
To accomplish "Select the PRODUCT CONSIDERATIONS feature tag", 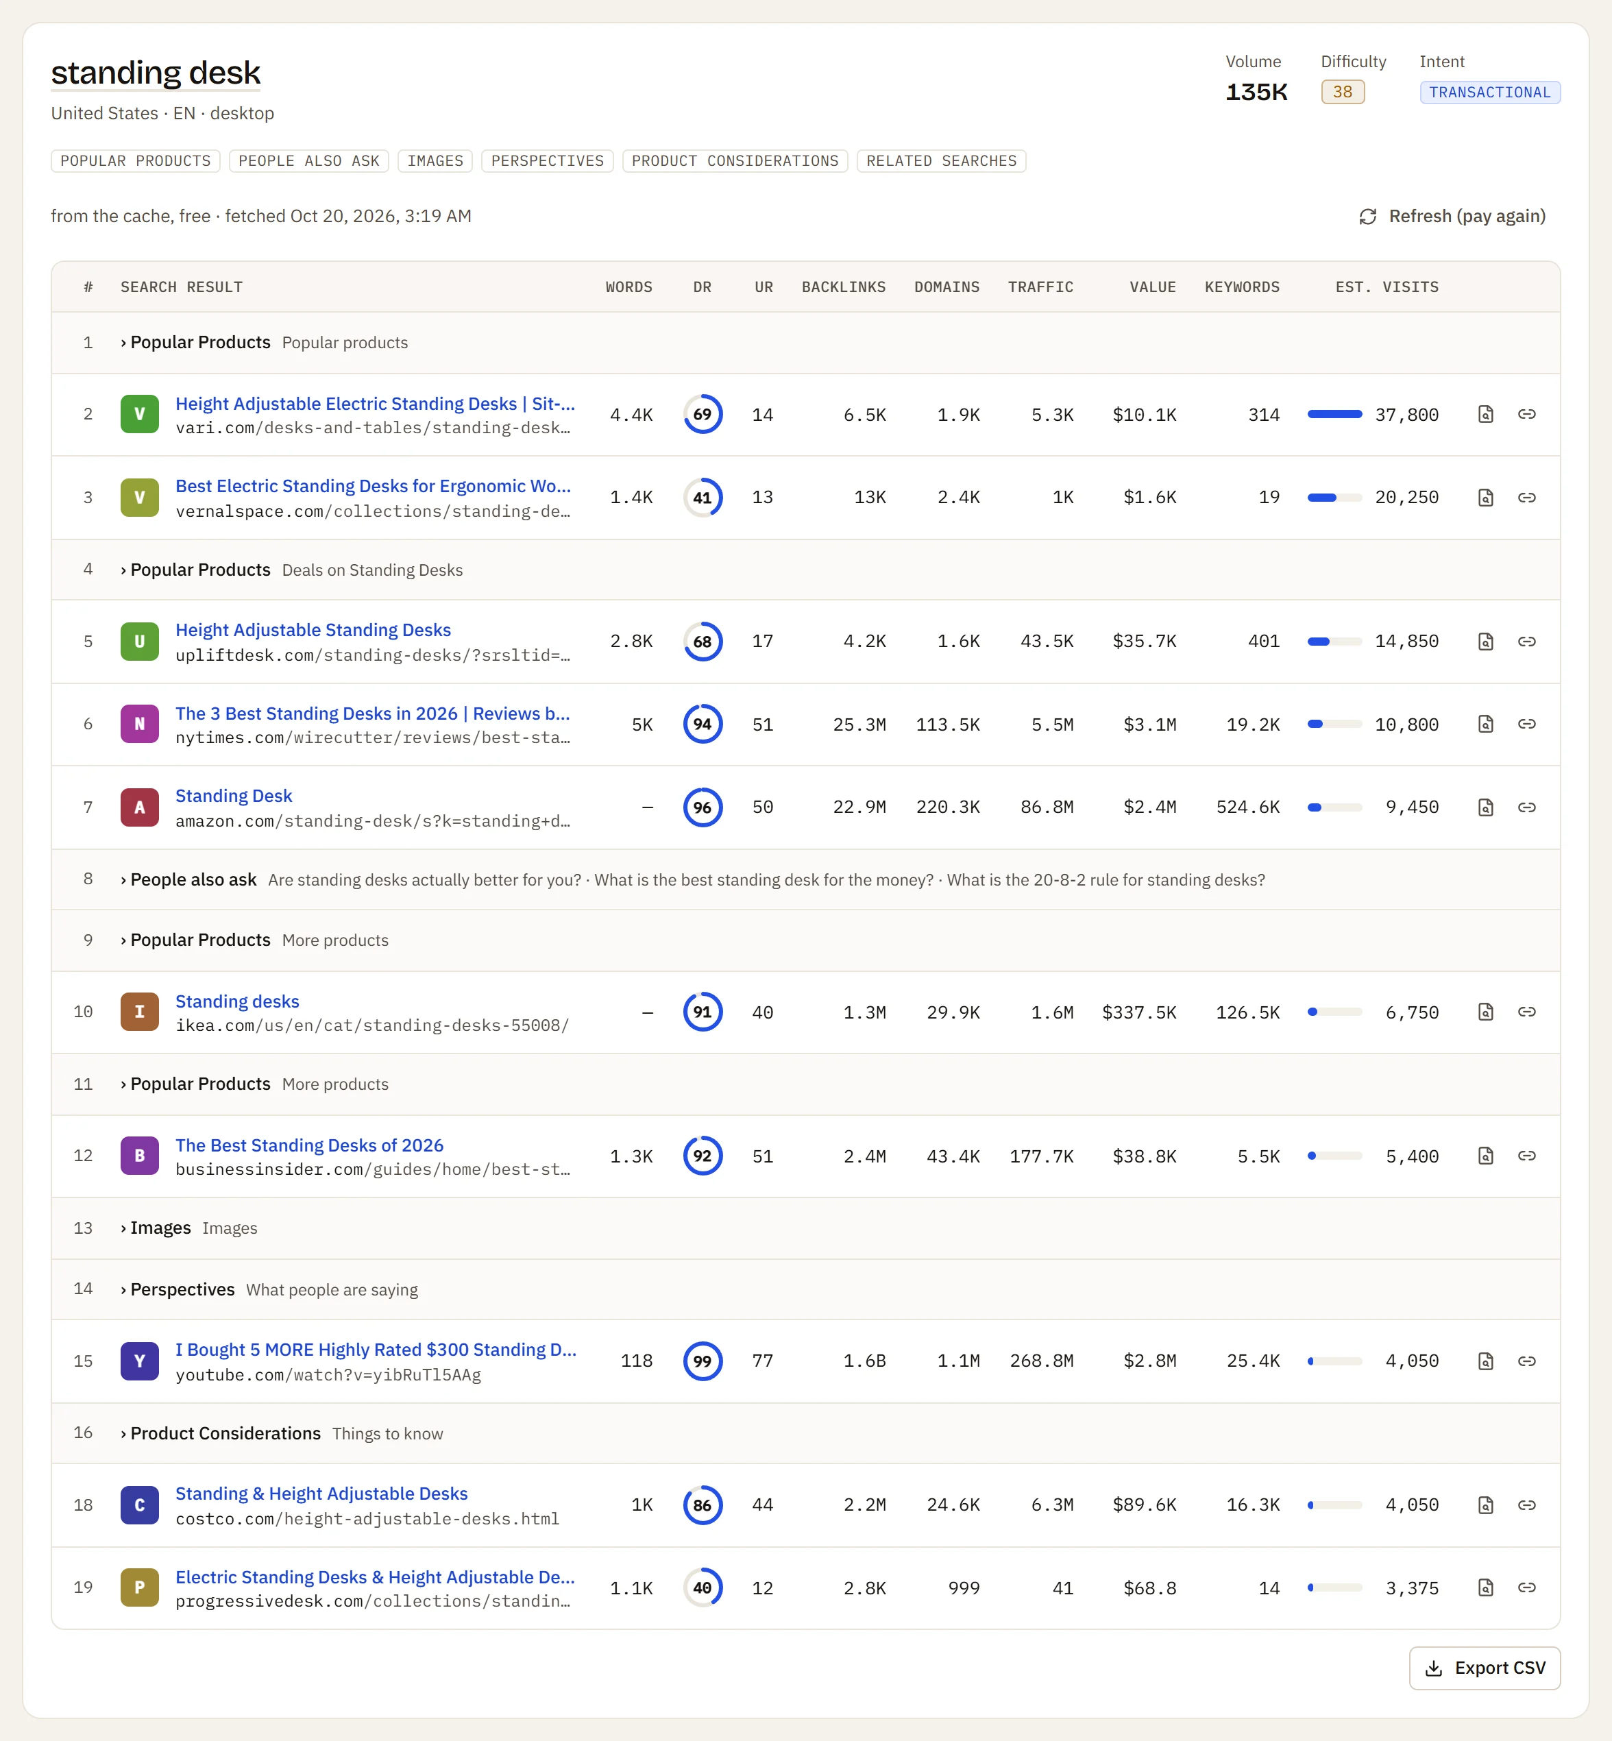I will (x=735, y=160).
